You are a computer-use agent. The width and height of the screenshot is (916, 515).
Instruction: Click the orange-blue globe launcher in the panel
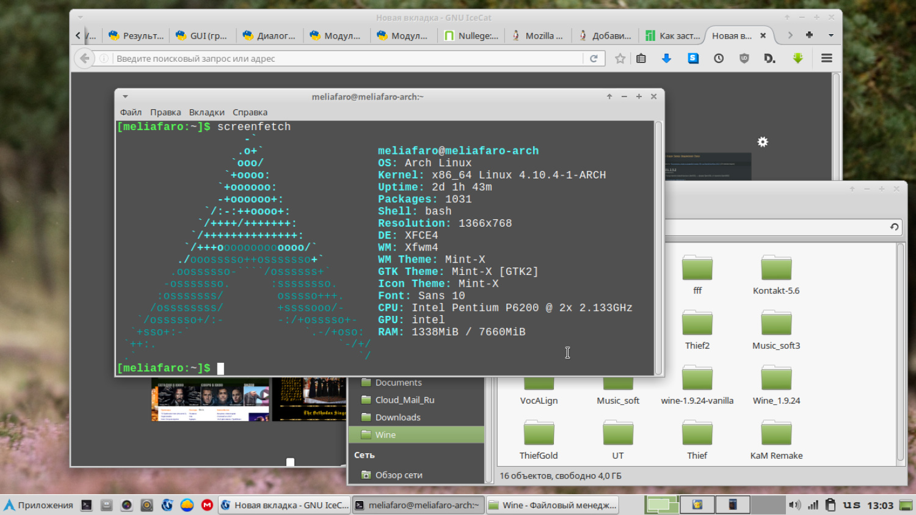pyautogui.click(x=187, y=505)
